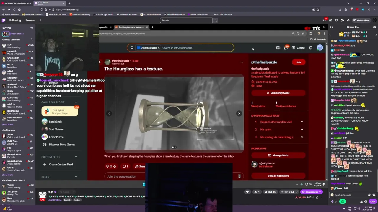The width and height of the screenshot is (378, 212).
Task: Send message with the Chat button
Action: [x=373, y=202]
